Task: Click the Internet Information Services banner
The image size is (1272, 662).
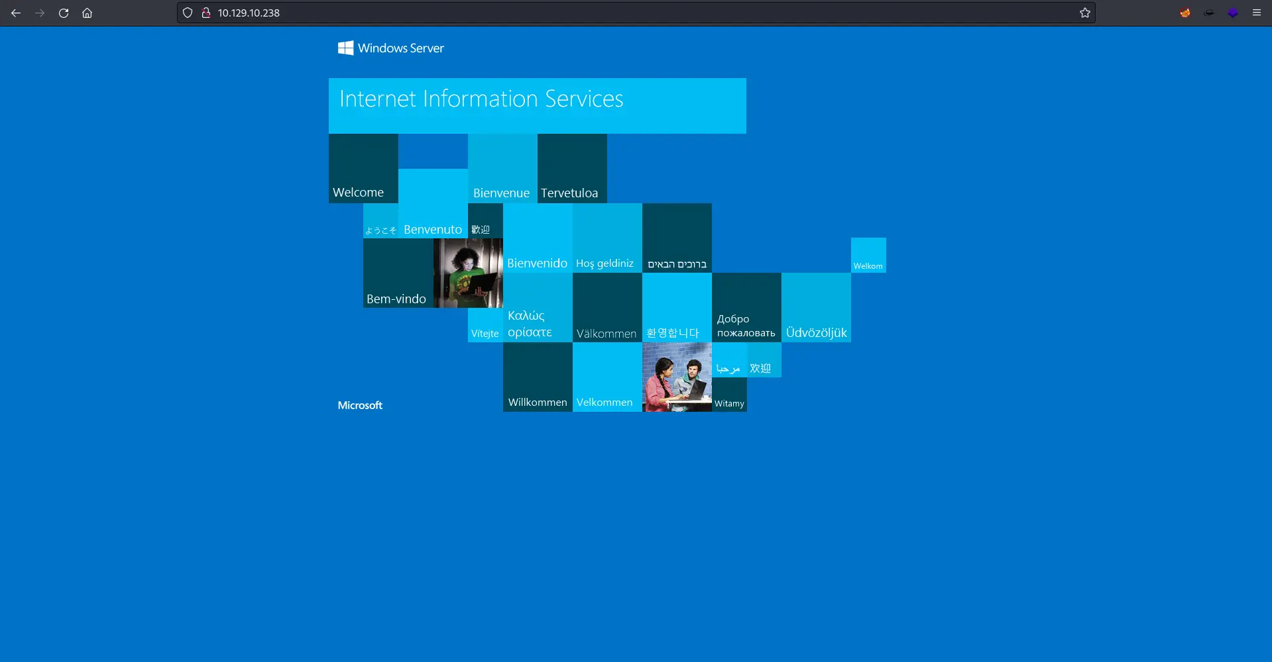Action: 537,105
